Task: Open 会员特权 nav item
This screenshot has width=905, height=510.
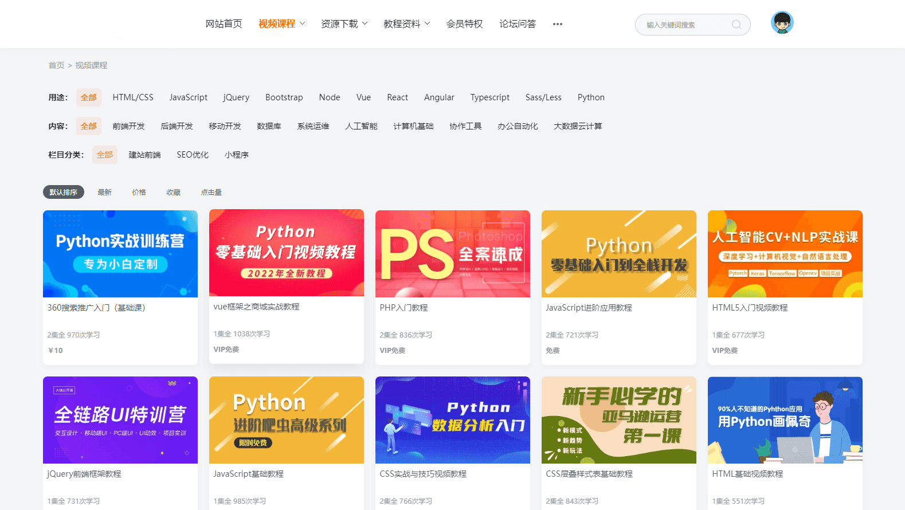Action: click(x=464, y=23)
